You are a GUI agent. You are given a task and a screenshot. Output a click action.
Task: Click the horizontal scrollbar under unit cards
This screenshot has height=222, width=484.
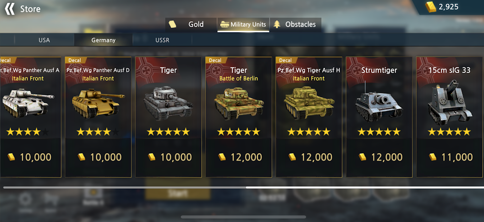point(243,187)
